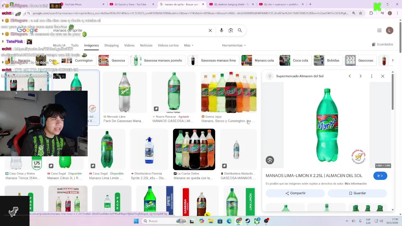Image resolution: width=402 pixels, height=226 pixels.
Task: Click the Ir button to visit page
Action: [380, 176]
